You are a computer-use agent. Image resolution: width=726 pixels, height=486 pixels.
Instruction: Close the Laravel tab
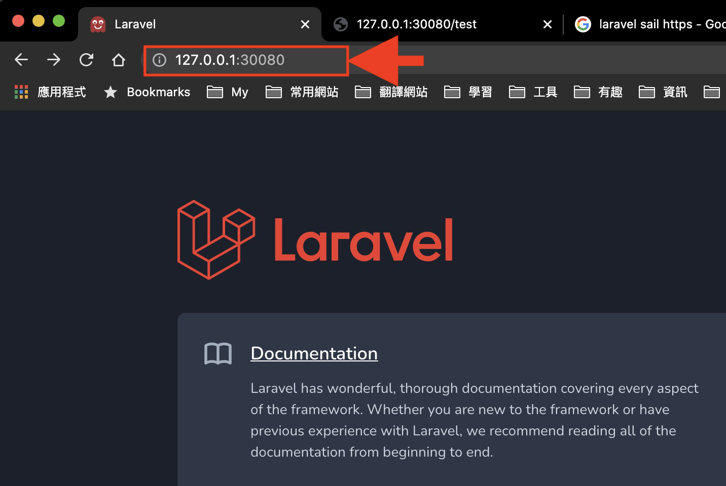pyautogui.click(x=305, y=24)
